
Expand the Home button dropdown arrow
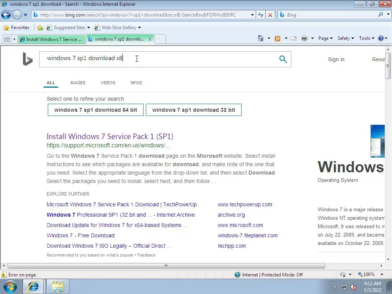(x=269, y=38)
